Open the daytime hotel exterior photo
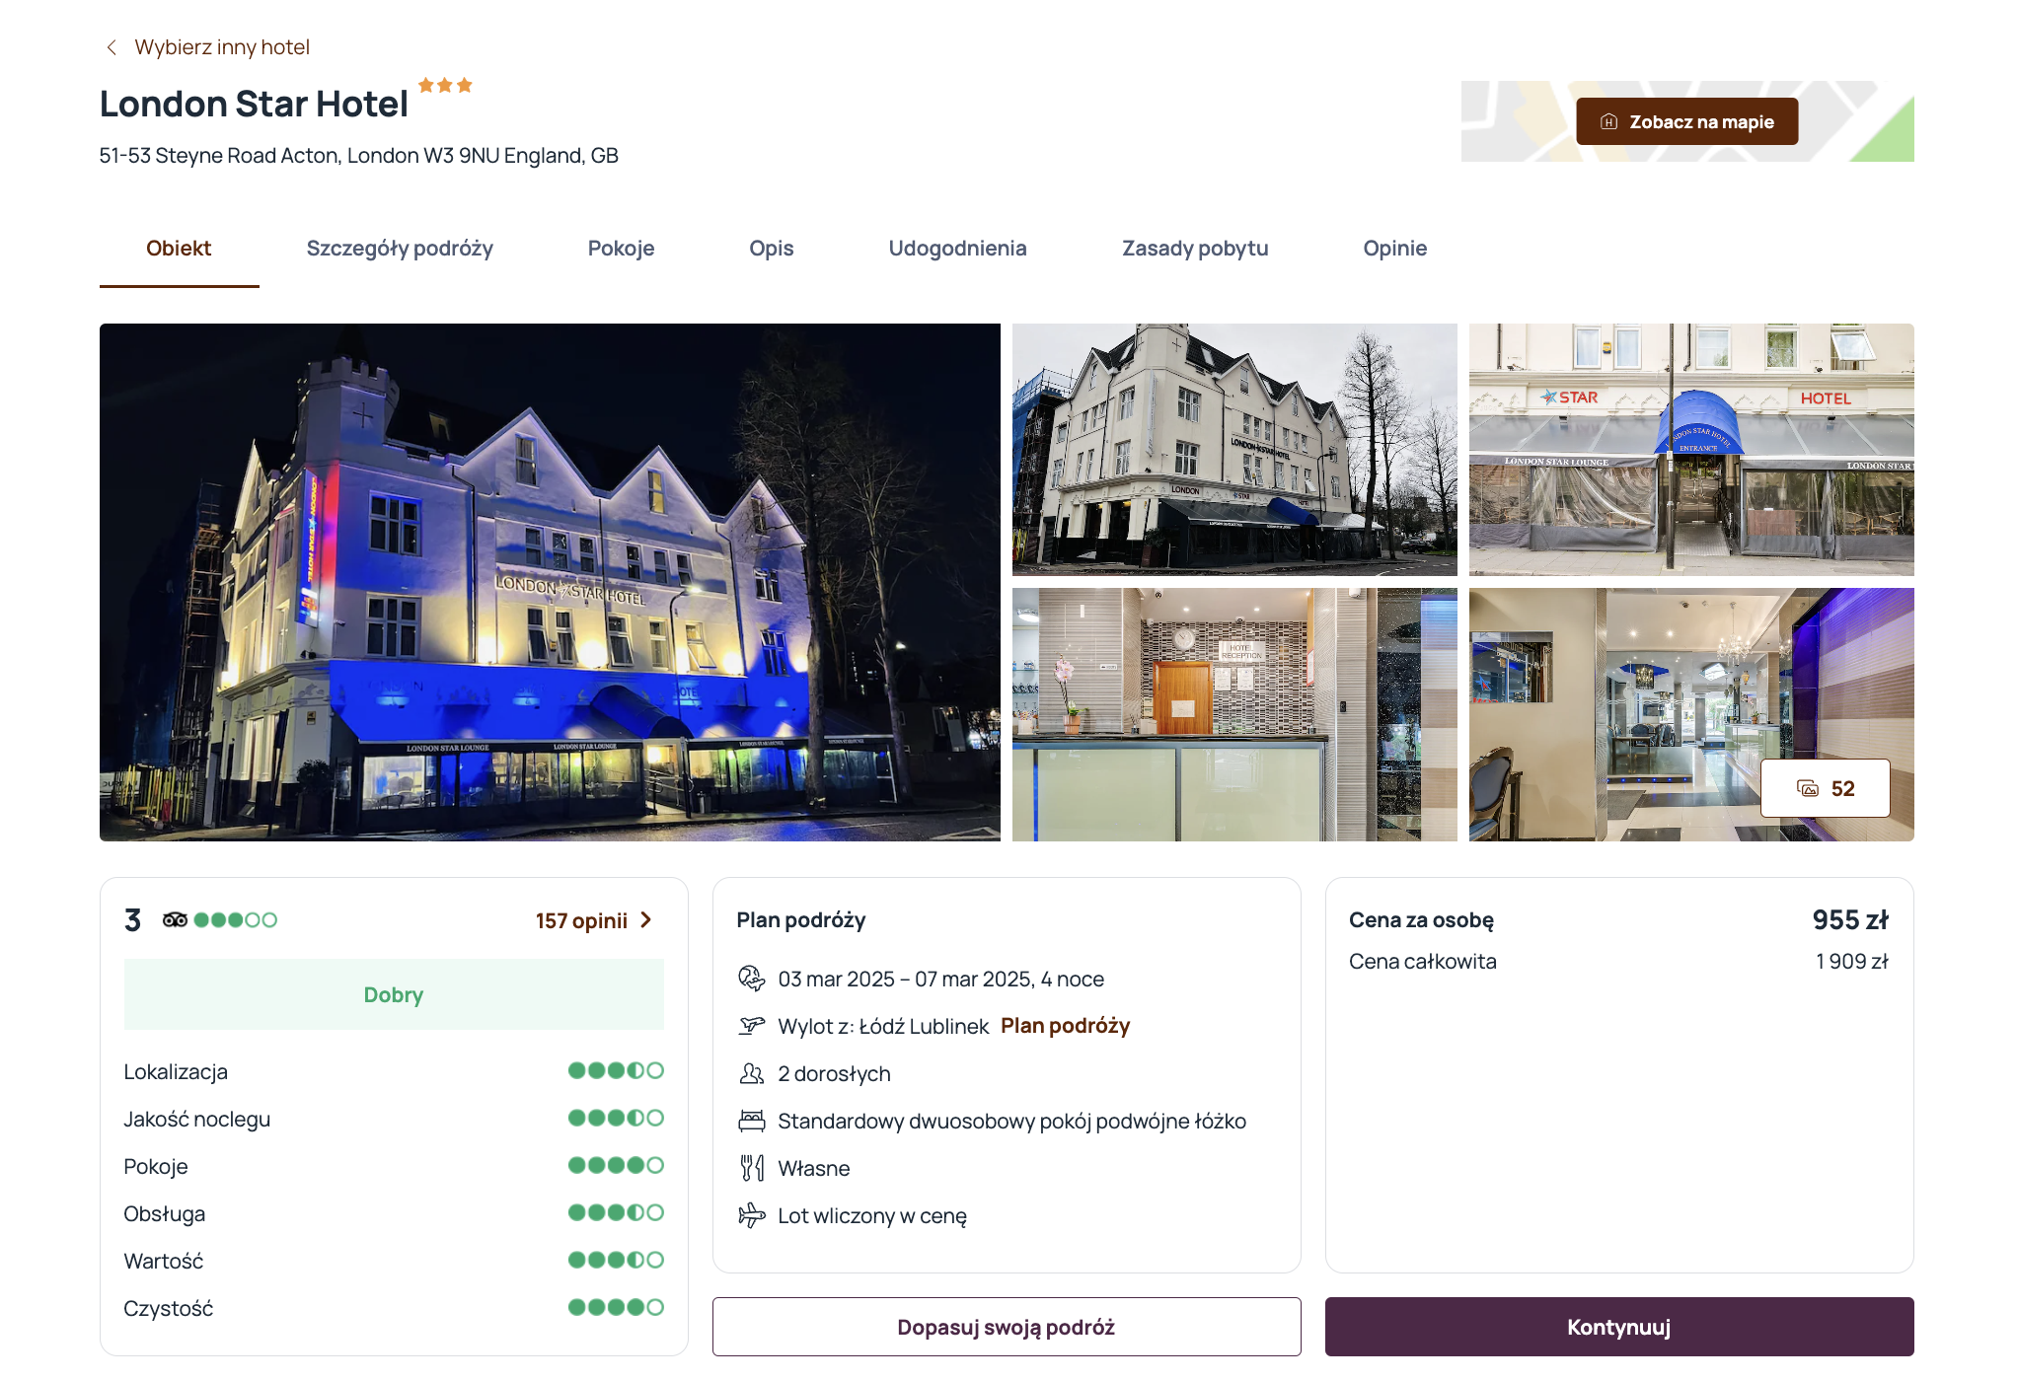 click(x=1234, y=449)
